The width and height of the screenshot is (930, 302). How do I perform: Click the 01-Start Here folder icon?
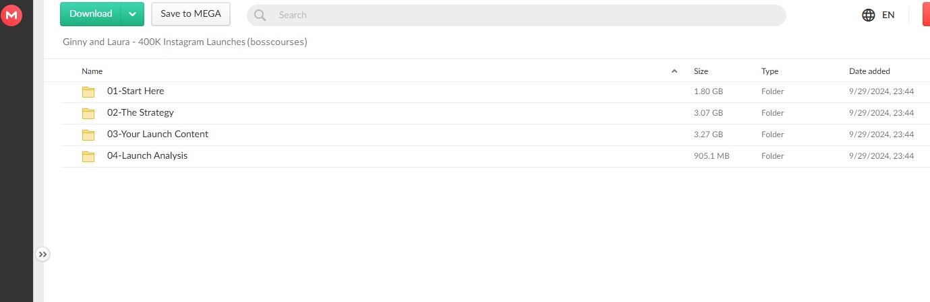[88, 91]
